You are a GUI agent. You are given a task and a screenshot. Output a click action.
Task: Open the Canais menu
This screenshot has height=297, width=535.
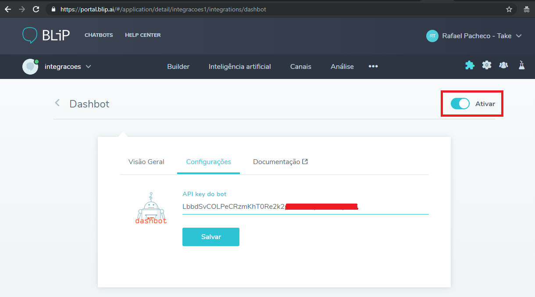point(301,67)
